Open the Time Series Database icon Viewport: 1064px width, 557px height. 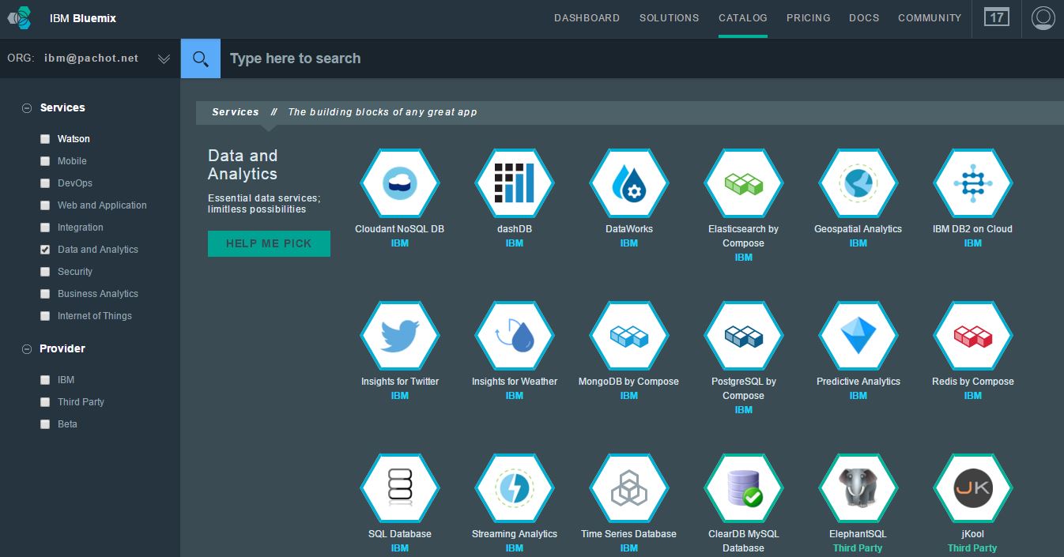(629, 487)
